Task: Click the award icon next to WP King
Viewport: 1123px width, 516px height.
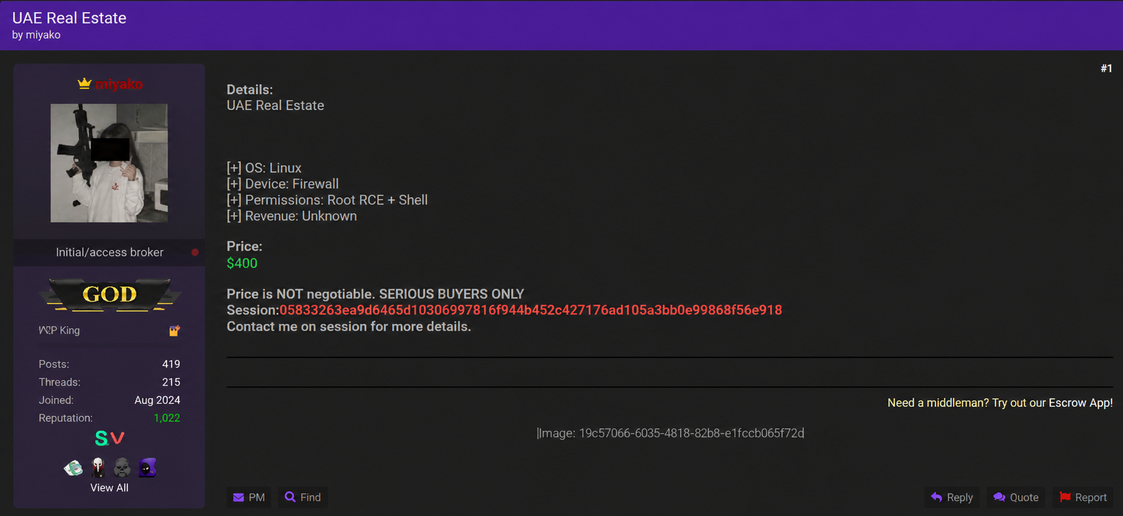Action: pos(174,330)
